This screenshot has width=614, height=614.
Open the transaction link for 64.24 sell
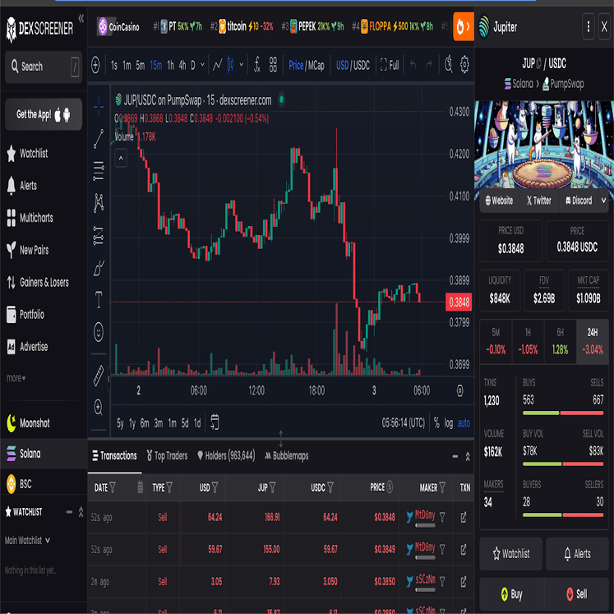(464, 517)
